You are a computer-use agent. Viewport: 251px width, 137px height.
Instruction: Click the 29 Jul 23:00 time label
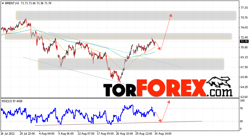pyautogui.click(x=27, y=133)
